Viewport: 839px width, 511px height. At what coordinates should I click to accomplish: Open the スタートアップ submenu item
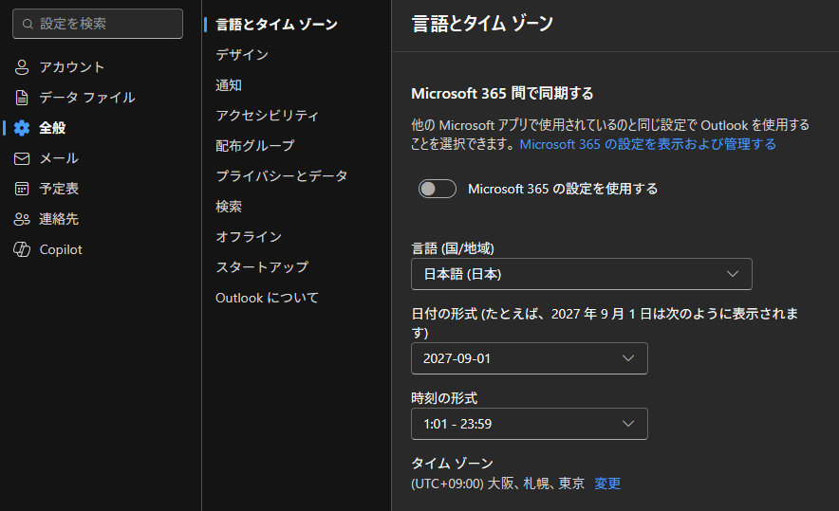(x=262, y=266)
